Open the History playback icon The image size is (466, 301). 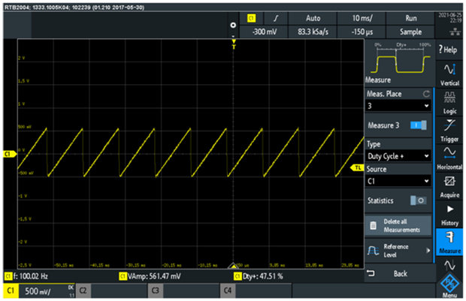tap(450, 209)
